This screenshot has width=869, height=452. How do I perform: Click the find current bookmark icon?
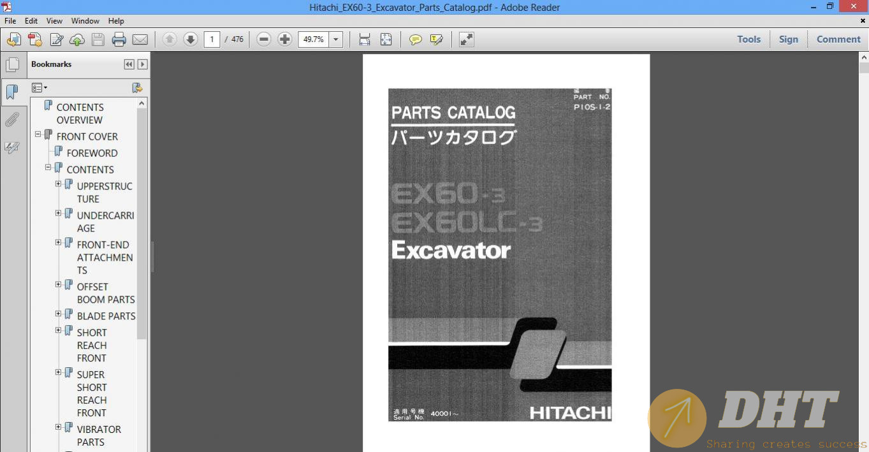click(136, 88)
